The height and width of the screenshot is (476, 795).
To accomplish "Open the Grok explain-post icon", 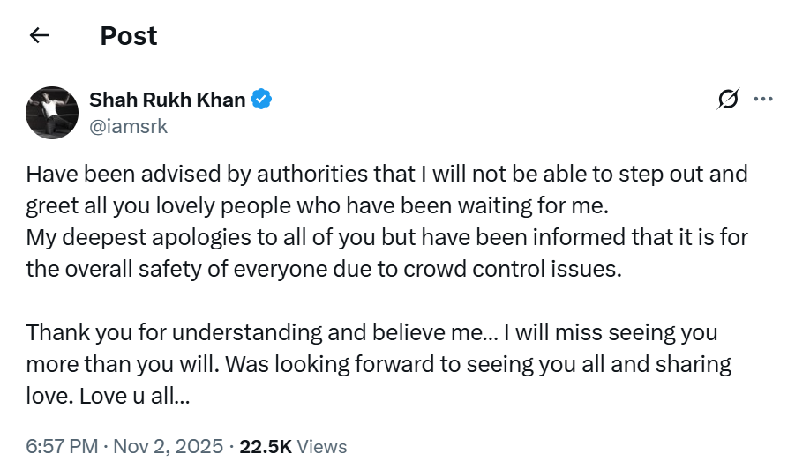I will pos(729,100).
